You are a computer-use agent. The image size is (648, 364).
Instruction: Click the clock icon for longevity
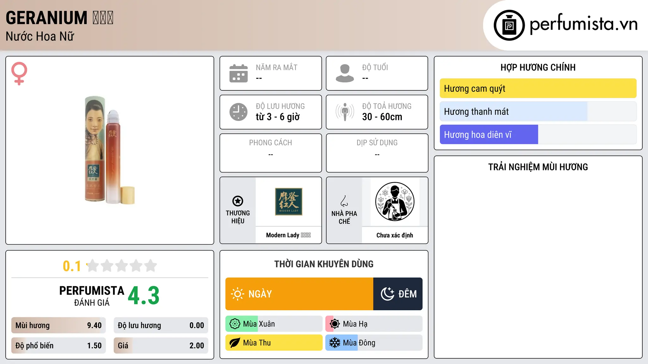pyautogui.click(x=239, y=112)
